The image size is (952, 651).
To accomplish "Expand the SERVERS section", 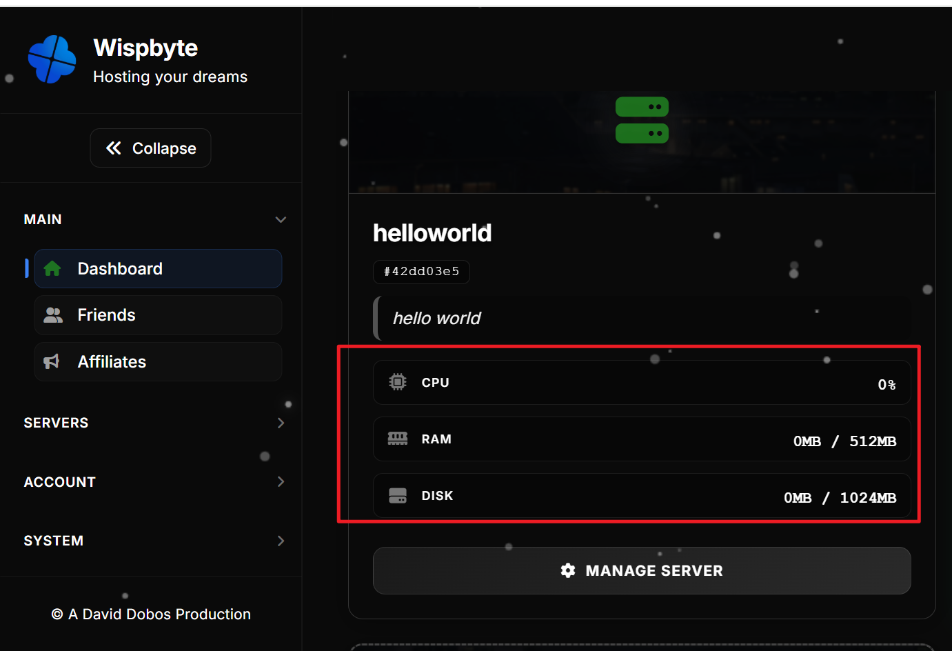I will click(x=281, y=423).
